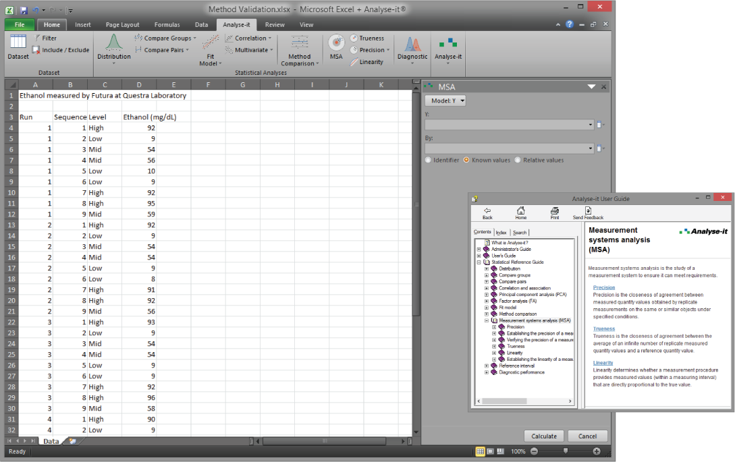Click the Compare Pairs icon
This screenshot has width=735, height=462.
(138, 50)
